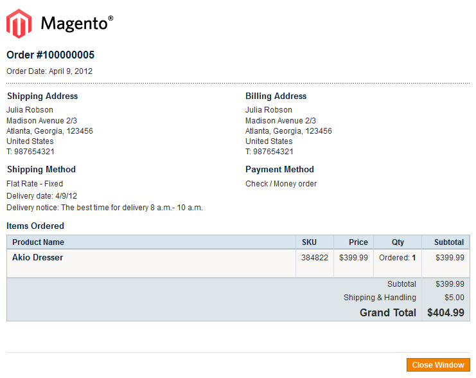This screenshot has height=378, width=476.
Task: Click the Magento wordmark text
Action: point(77,24)
